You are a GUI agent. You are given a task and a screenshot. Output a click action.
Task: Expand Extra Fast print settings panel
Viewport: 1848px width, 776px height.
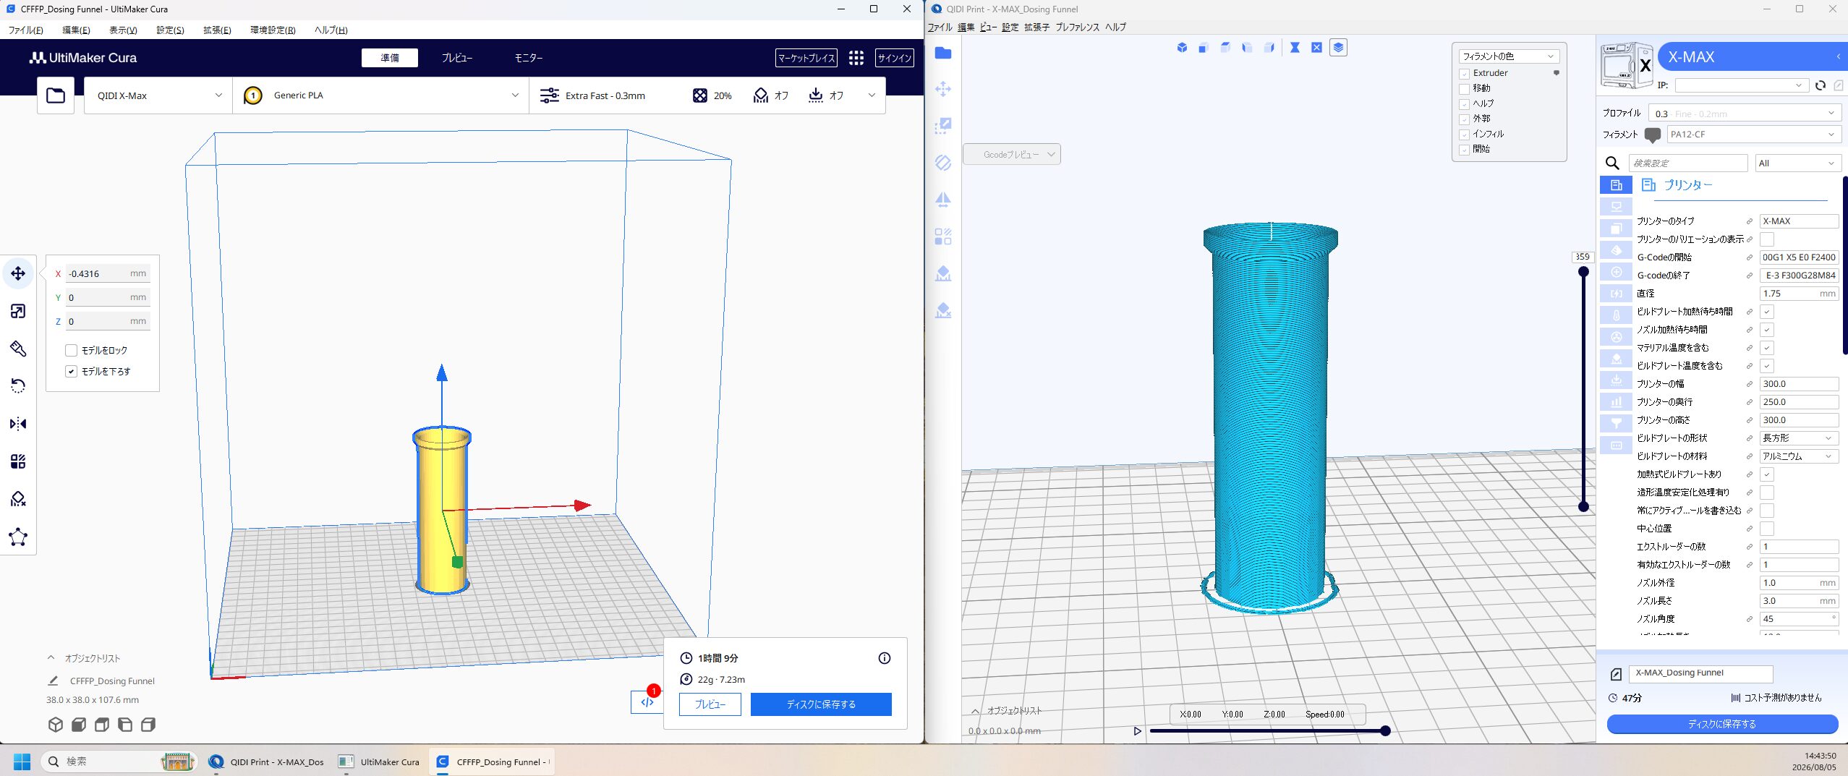tap(707, 95)
